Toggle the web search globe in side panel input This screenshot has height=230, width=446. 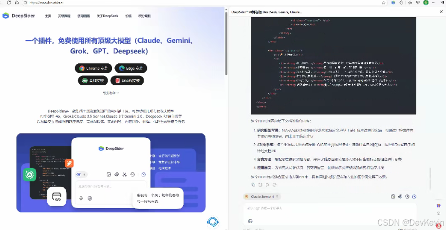point(250,221)
